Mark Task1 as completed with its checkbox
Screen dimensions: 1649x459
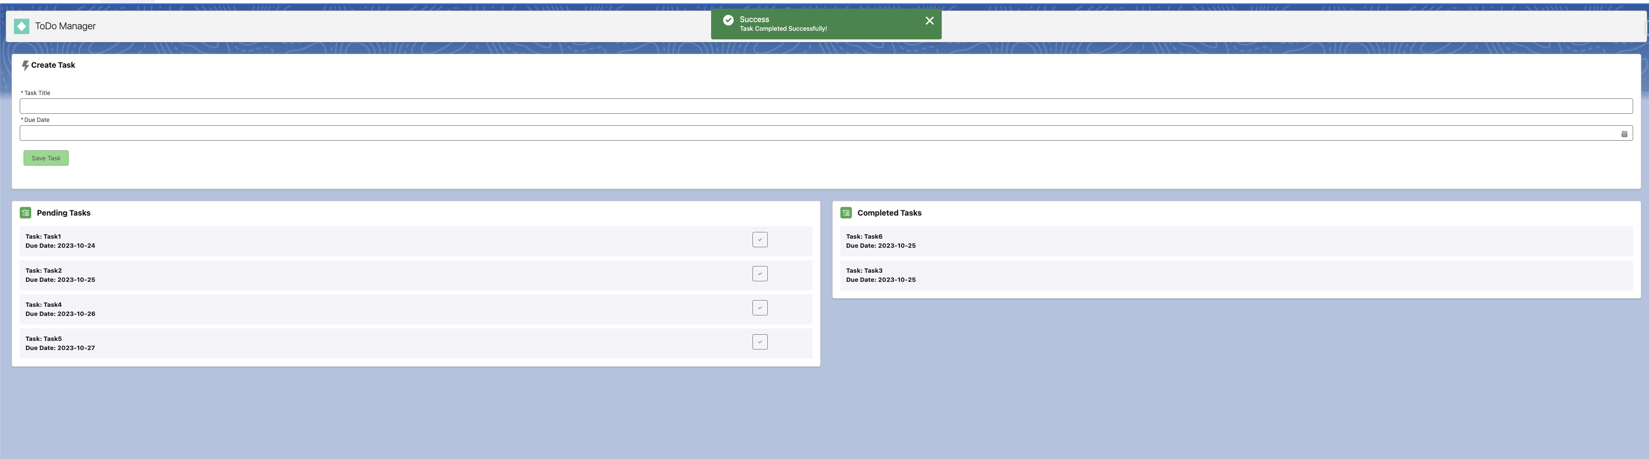point(759,239)
